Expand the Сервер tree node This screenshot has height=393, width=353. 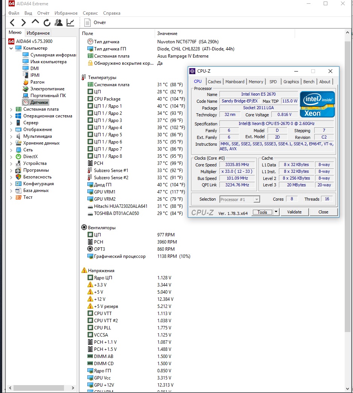coord(11,123)
